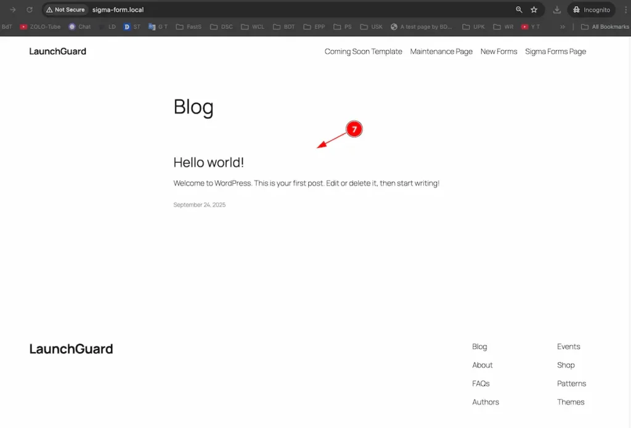Screen dimensions: 631x428
Task: Open the WCL bookmark folder
Action: 253,27
